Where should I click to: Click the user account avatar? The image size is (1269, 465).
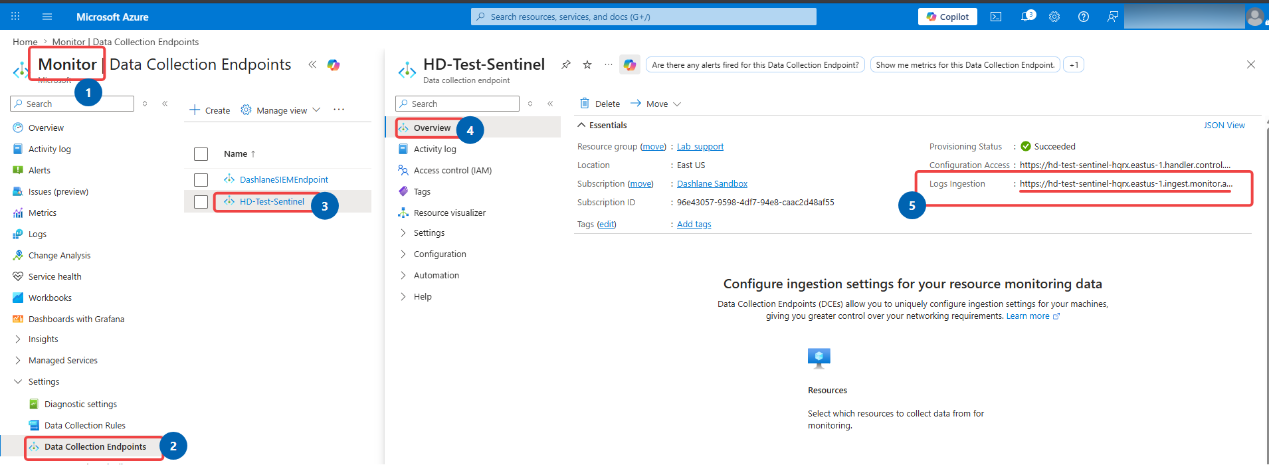point(1255,17)
